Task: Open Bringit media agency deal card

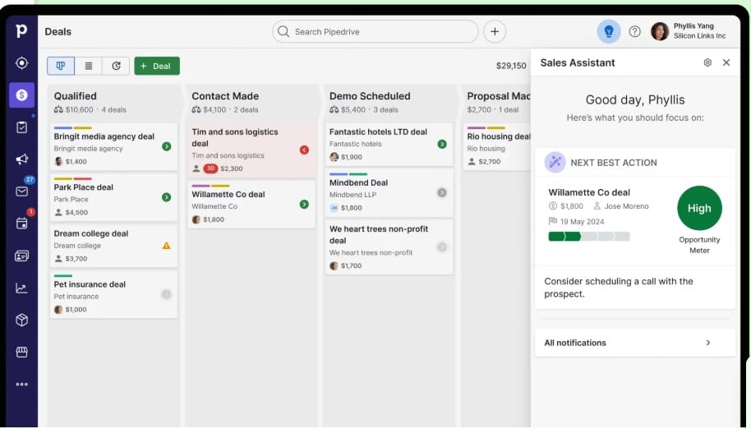Action: click(113, 146)
